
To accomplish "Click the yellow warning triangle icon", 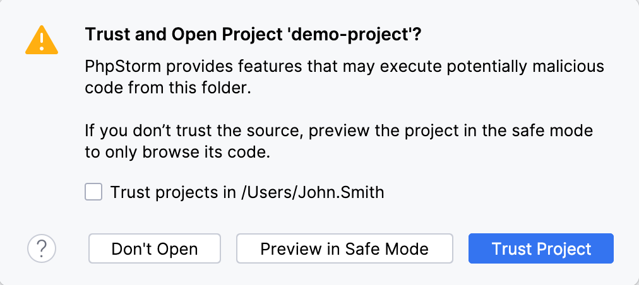I will [x=42, y=40].
